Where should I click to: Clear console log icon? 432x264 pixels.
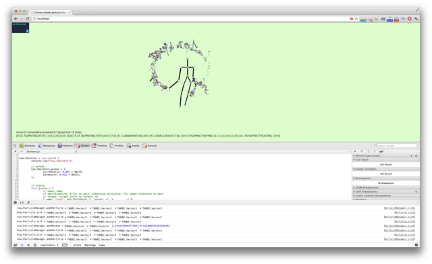[35, 244]
